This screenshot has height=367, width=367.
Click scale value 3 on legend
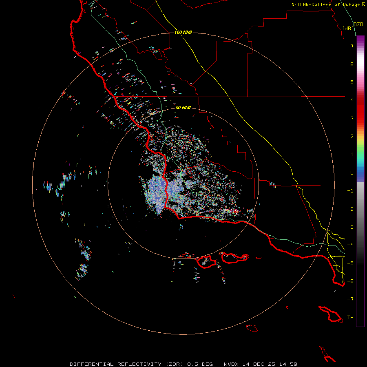click(352, 118)
